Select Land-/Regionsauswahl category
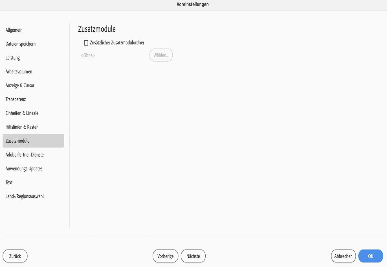 pos(33,196)
